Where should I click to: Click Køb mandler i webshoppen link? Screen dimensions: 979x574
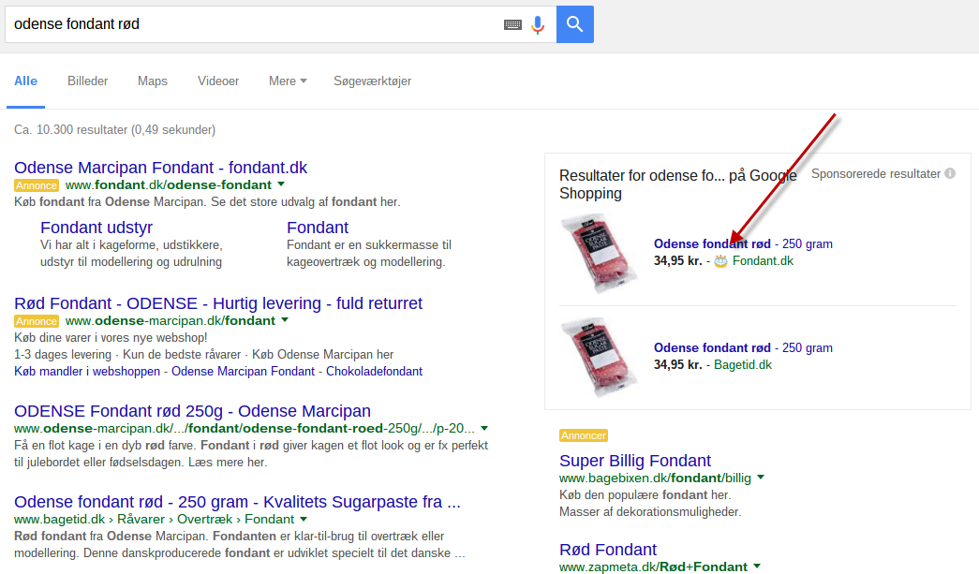(x=87, y=371)
